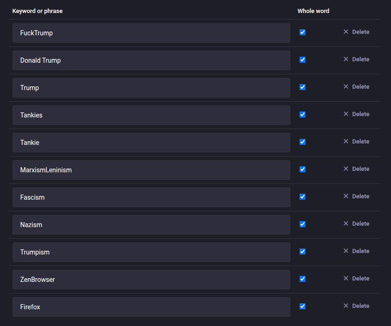Delete the Tankies keyword entry
The image size is (391, 326).
click(356, 114)
